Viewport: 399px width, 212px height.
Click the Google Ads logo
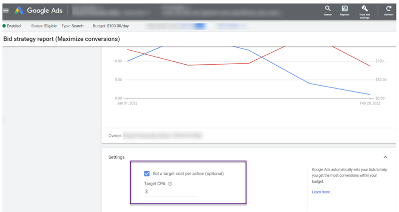coord(19,10)
